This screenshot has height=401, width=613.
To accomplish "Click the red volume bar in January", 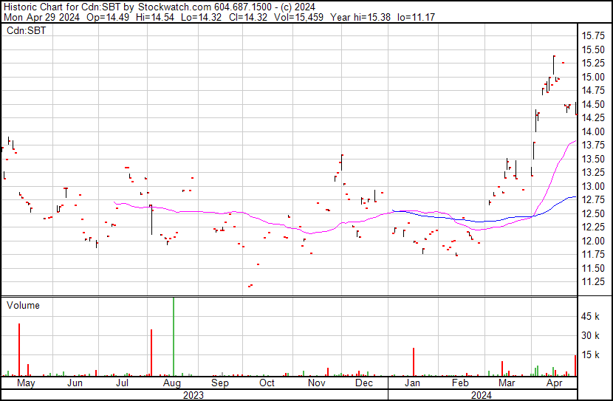I will pyautogui.click(x=414, y=363).
